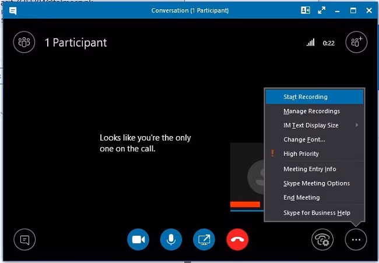Toggle High Priority for the conversation
This screenshot has height=263, width=379.
314,154
